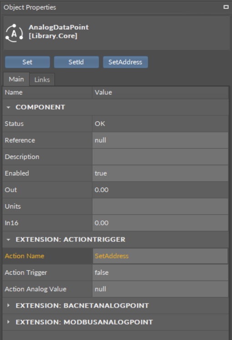Click the Set action button
The width and height of the screenshot is (232, 340).
coord(27,62)
